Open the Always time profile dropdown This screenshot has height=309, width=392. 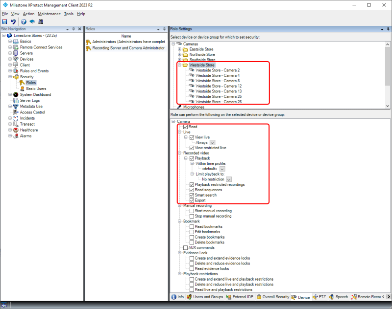[213, 143]
